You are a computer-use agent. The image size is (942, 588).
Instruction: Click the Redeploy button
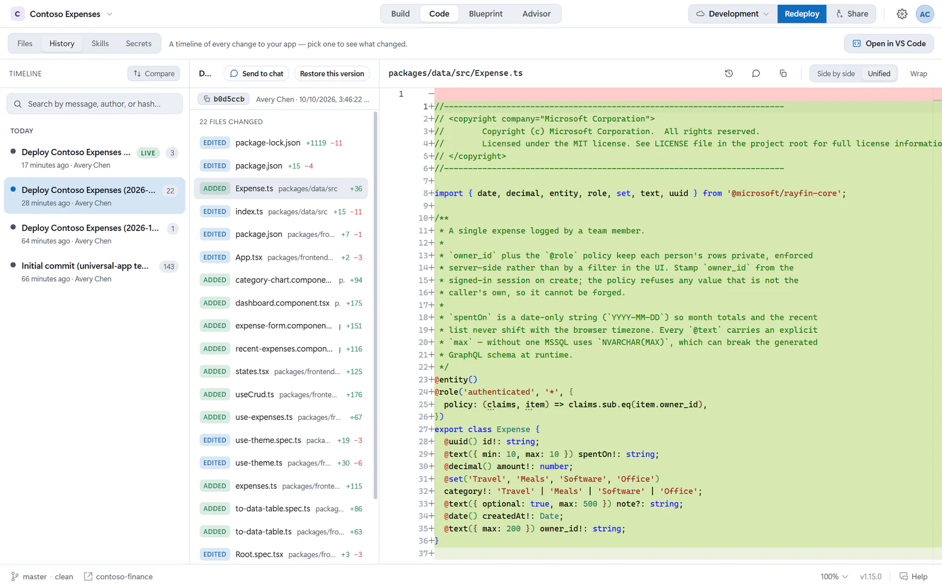coord(802,14)
